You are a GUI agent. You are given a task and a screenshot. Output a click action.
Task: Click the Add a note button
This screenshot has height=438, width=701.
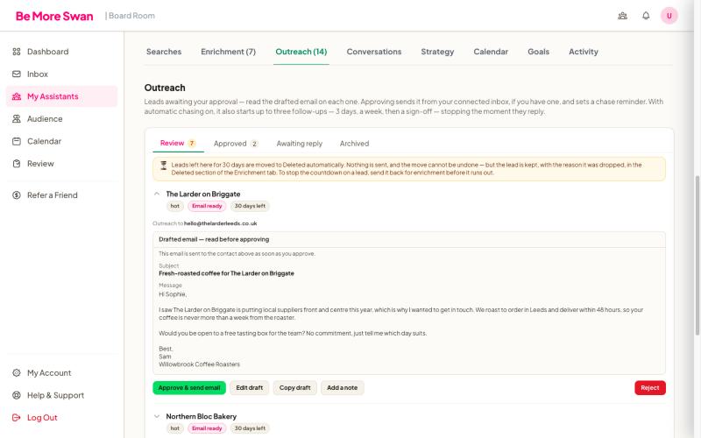click(x=342, y=388)
